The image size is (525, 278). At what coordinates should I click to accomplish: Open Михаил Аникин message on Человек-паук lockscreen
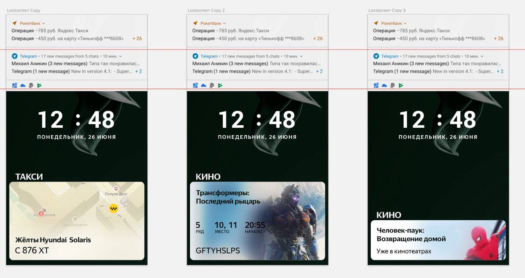437,63
